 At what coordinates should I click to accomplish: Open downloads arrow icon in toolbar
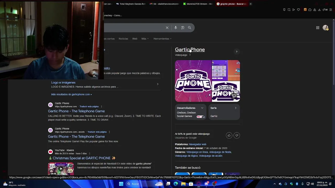tap(319, 10)
